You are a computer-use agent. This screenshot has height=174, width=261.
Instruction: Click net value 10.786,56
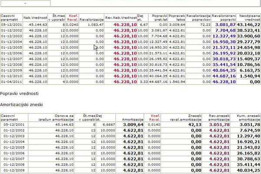[248, 65]
